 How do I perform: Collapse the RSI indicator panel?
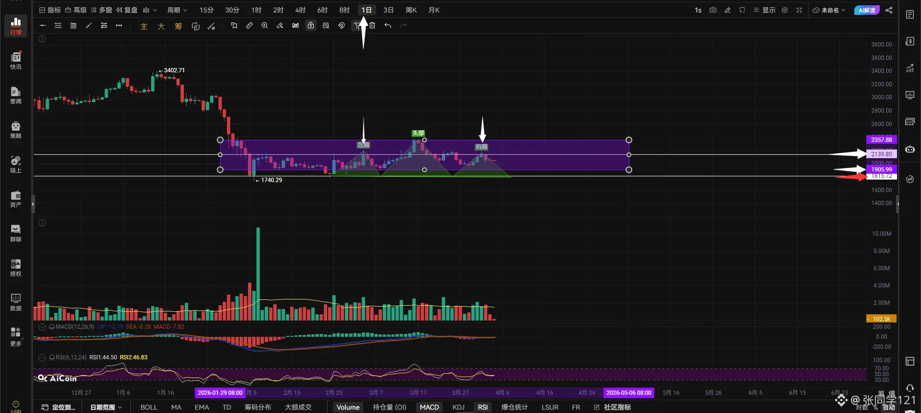(x=42, y=357)
